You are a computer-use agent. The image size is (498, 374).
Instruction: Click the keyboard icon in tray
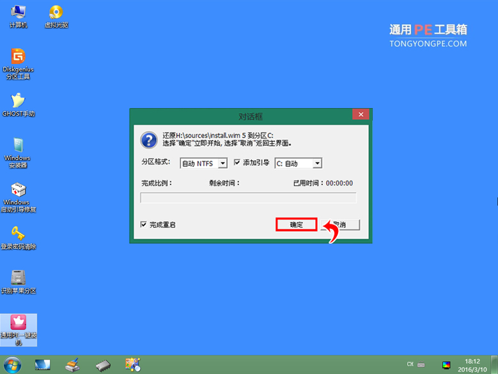[x=421, y=364]
